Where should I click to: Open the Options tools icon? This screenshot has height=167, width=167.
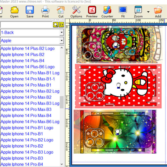(76, 10)
